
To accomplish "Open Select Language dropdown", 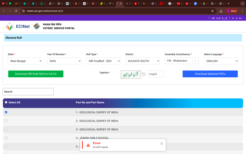I will pyautogui.click(x=221, y=61).
